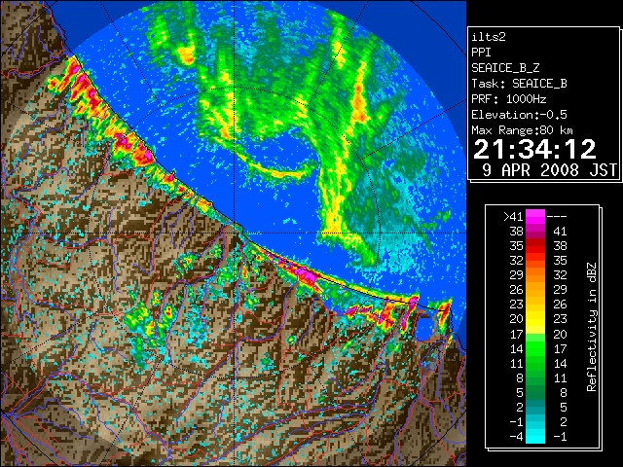This screenshot has width=623, height=467.
Task: Click the date 9 APR 2008 JST
Action: pos(550,170)
